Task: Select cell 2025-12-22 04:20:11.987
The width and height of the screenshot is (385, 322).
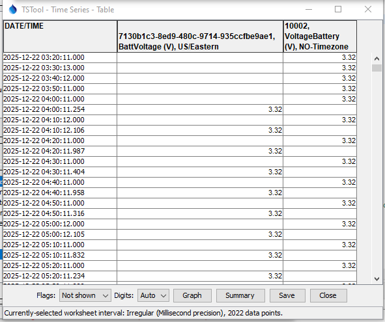Action: [x=60, y=152]
